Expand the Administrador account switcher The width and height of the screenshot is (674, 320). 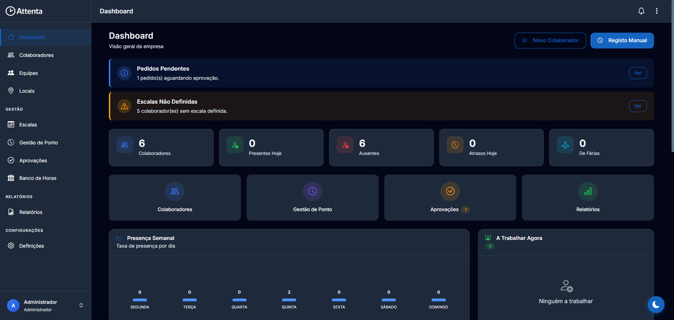pyautogui.click(x=81, y=305)
